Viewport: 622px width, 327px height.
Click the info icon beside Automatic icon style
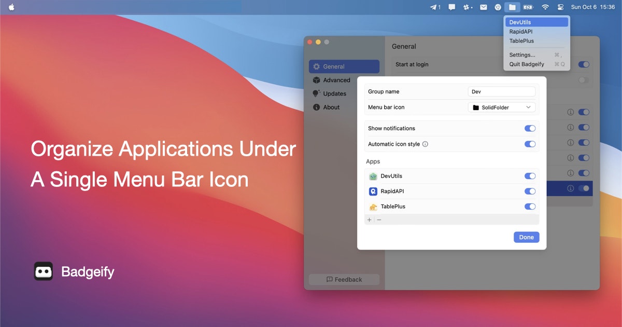425,144
